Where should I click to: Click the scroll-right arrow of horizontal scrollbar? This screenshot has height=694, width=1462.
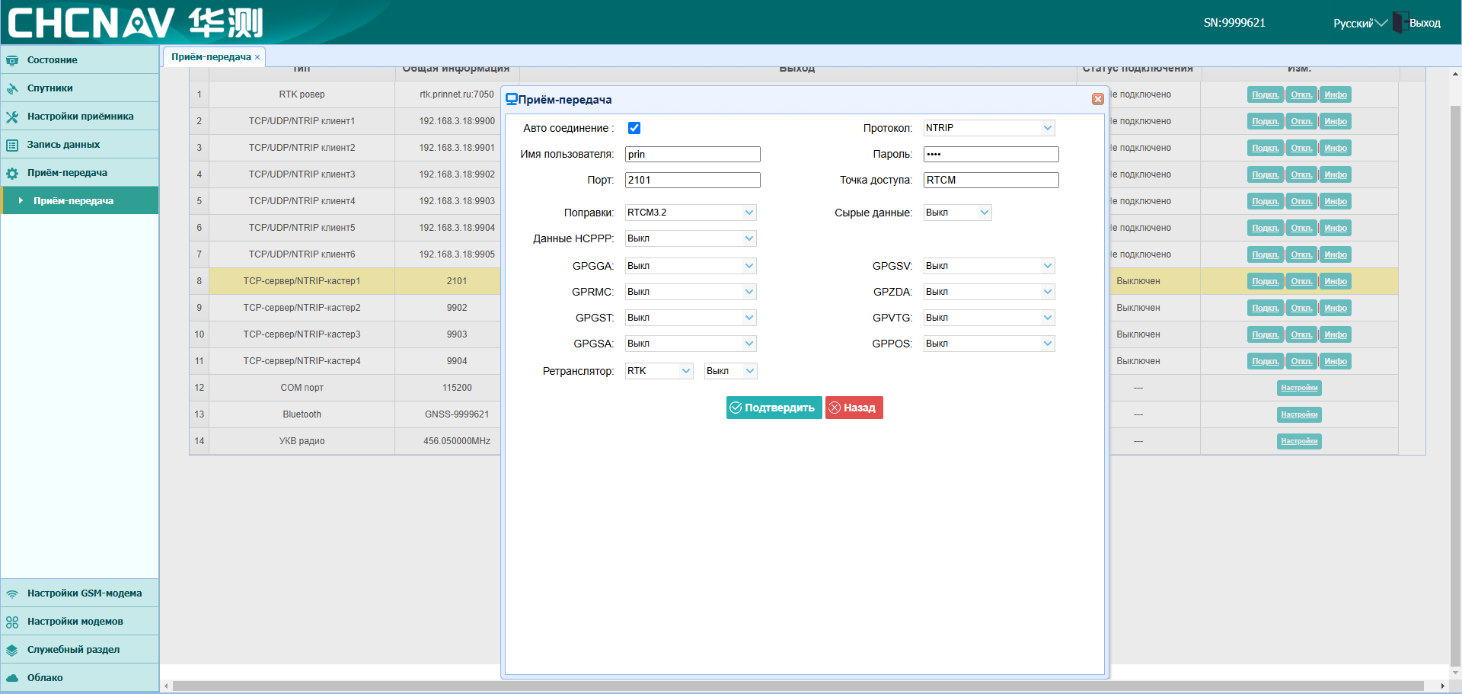[1443, 686]
